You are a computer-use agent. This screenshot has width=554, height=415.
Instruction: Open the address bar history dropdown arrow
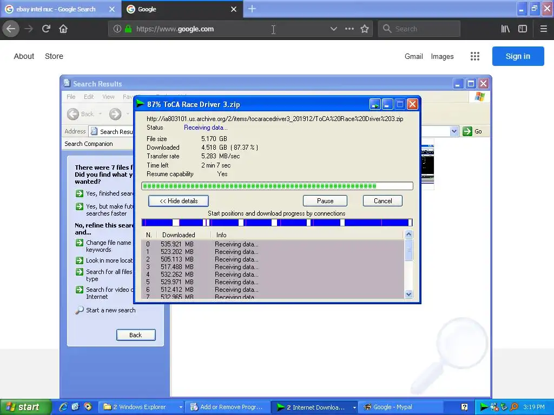click(x=333, y=29)
